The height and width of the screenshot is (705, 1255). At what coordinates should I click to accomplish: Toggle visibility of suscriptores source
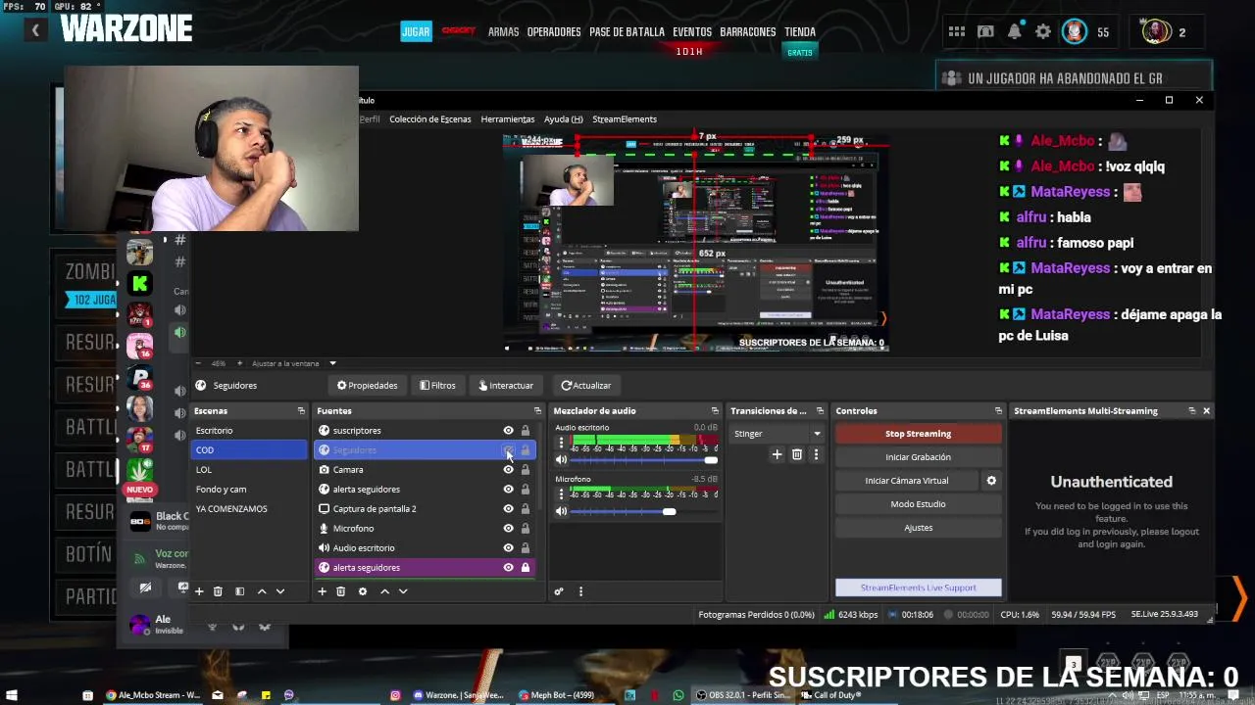(508, 431)
